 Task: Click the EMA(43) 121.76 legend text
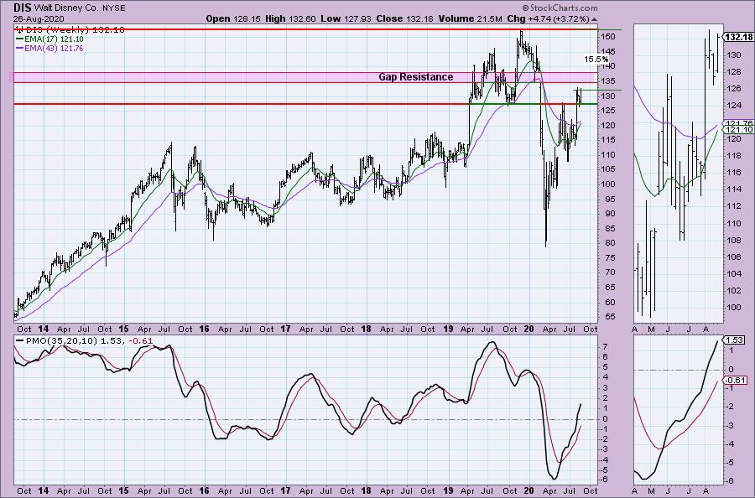click(x=54, y=48)
